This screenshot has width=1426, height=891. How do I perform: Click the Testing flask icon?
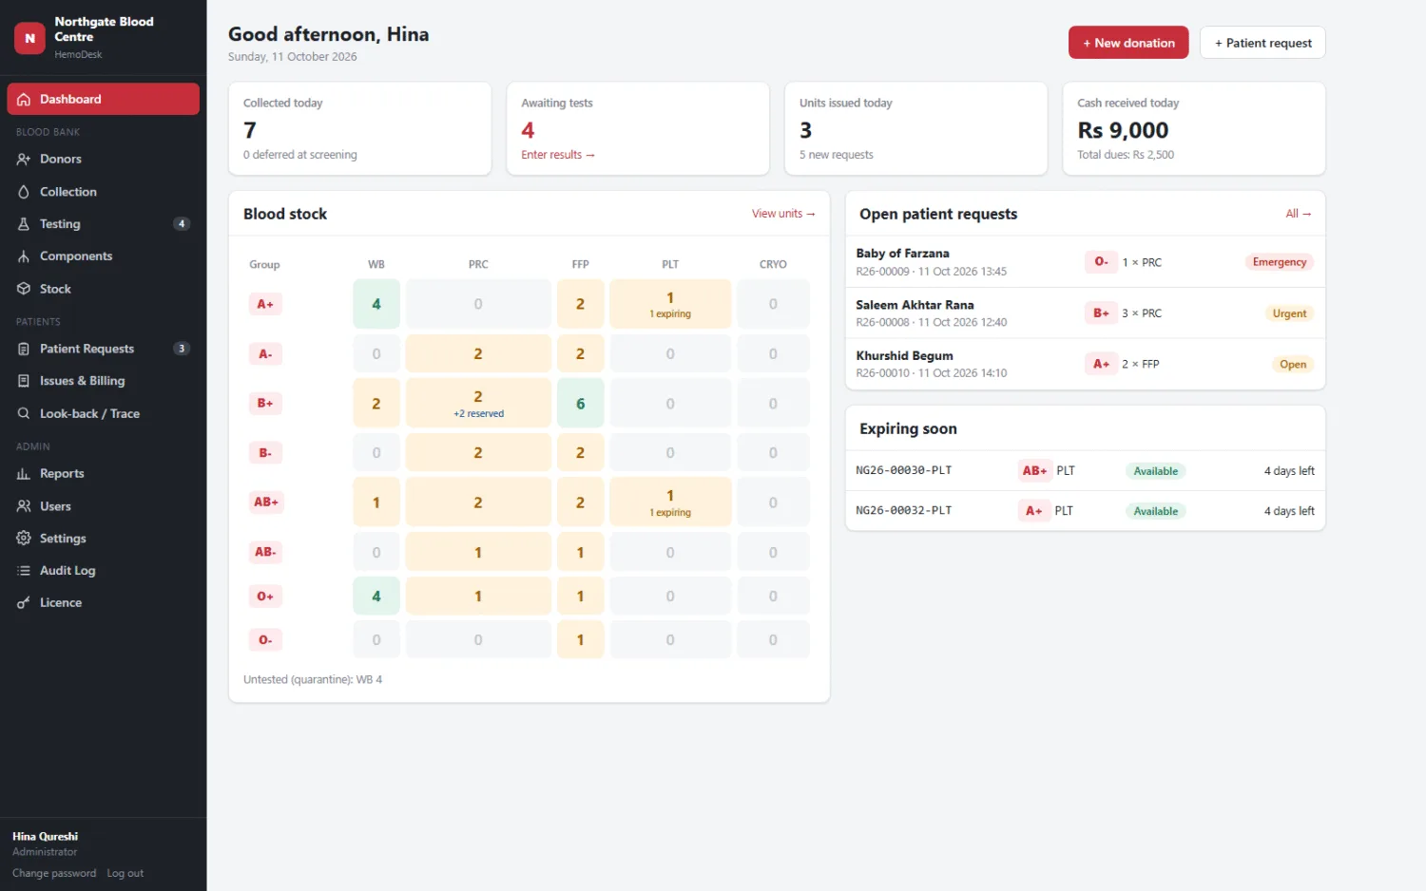[24, 224]
